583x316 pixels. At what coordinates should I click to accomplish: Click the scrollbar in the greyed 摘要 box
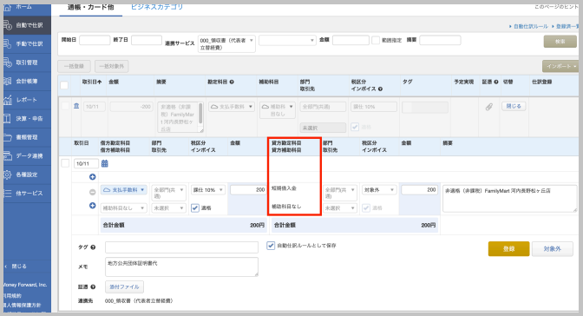coord(200,114)
